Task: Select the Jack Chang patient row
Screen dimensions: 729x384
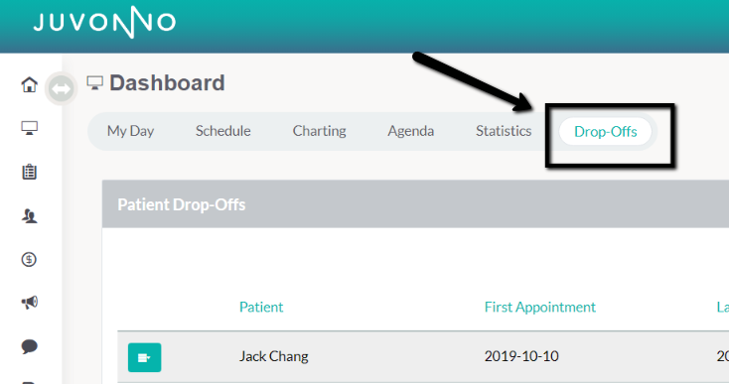Action: point(423,356)
